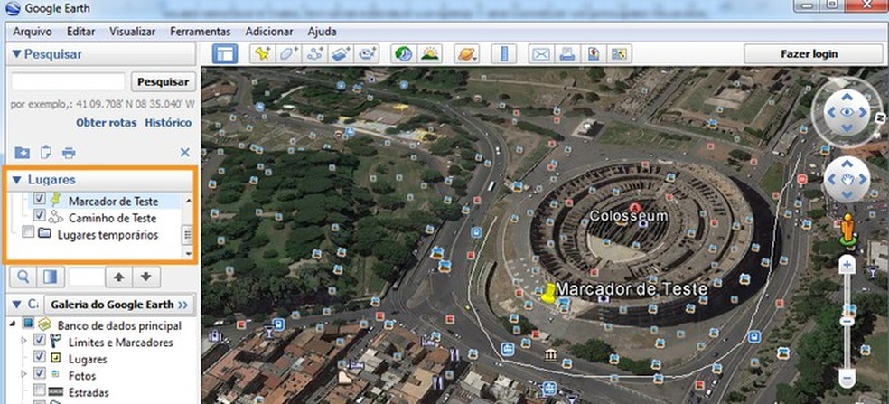This screenshot has width=889, height=404.
Task: Collapse the layers panel triangle beside Galeria
Action: [x=16, y=305]
